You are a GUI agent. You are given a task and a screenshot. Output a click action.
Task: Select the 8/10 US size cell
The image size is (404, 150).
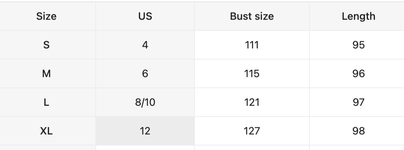coord(145,103)
